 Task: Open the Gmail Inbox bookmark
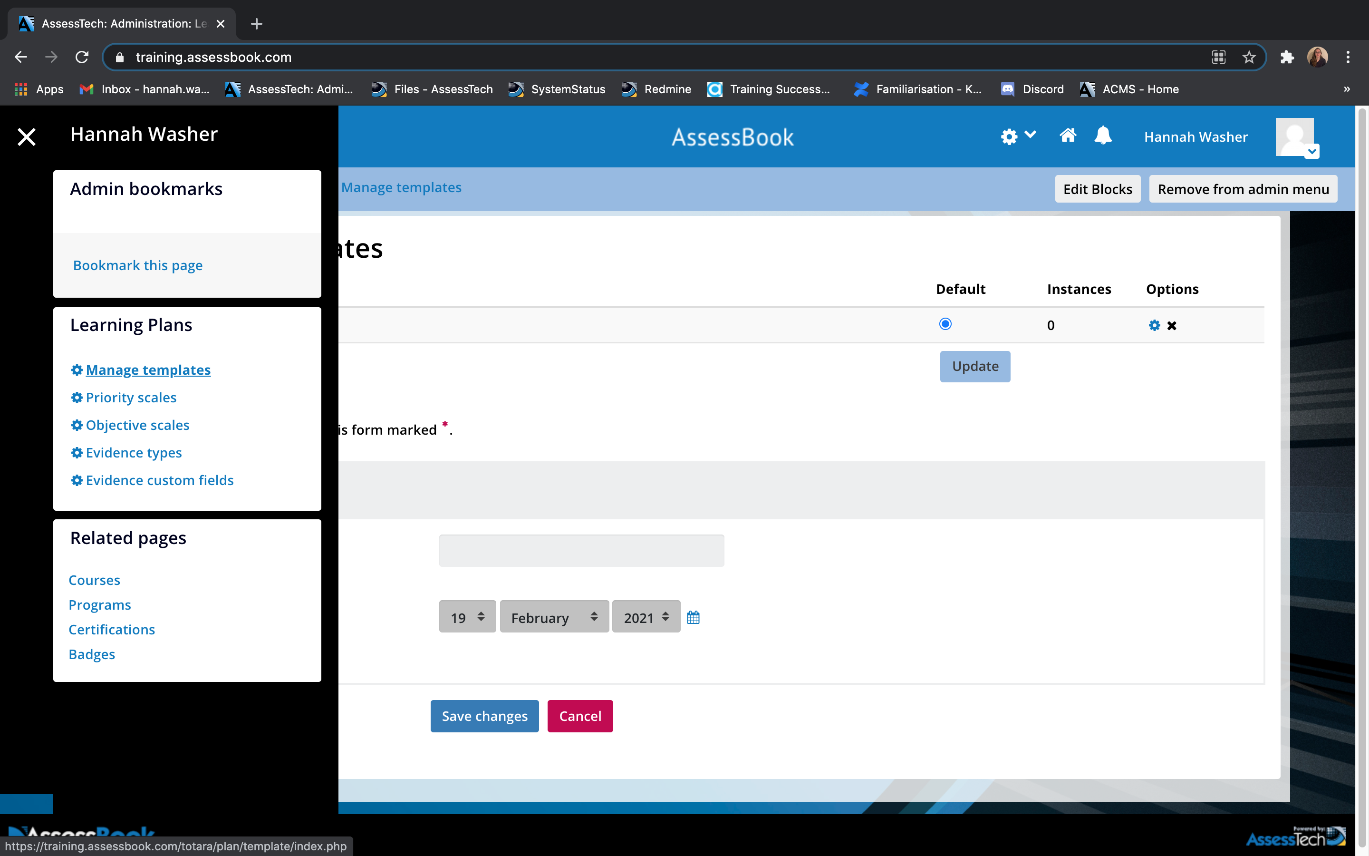(144, 89)
